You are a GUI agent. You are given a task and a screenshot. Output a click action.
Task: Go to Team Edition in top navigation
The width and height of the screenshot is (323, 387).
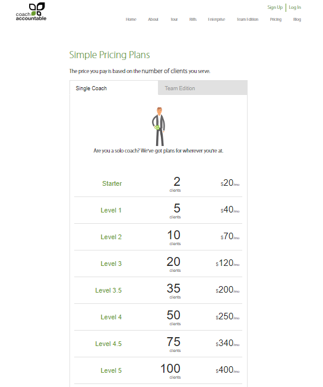[248, 19]
